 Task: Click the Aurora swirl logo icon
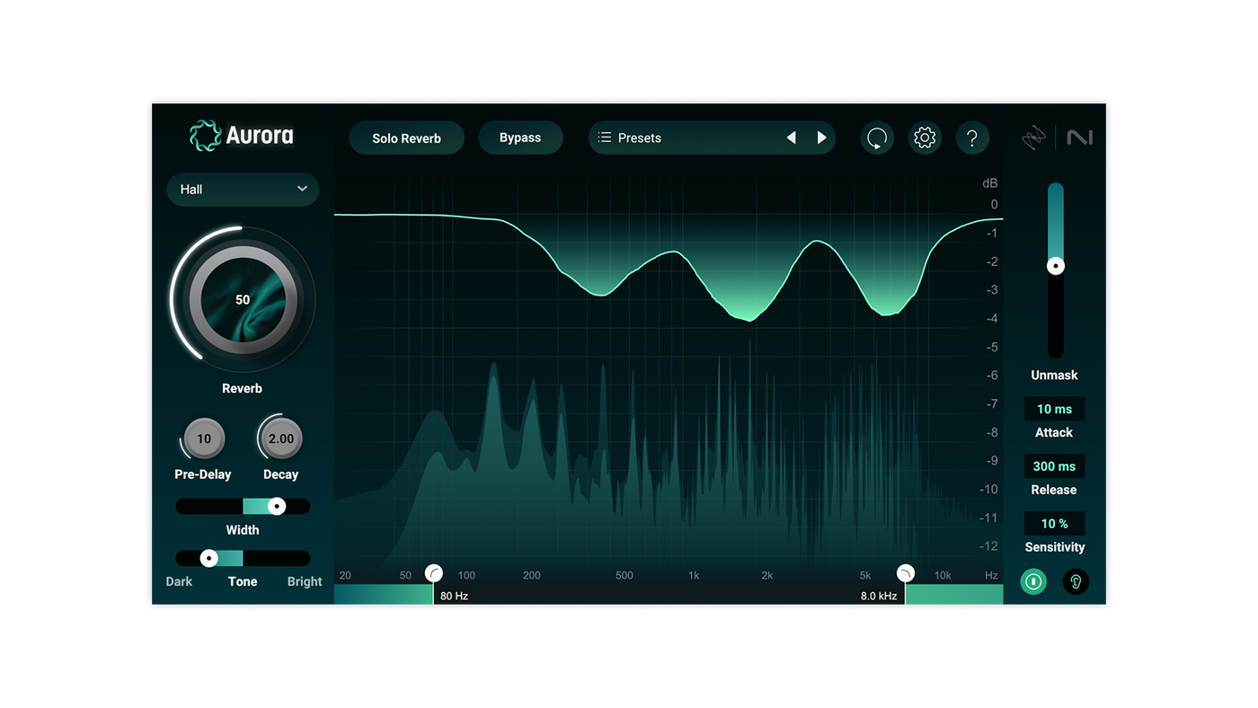pos(205,136)
